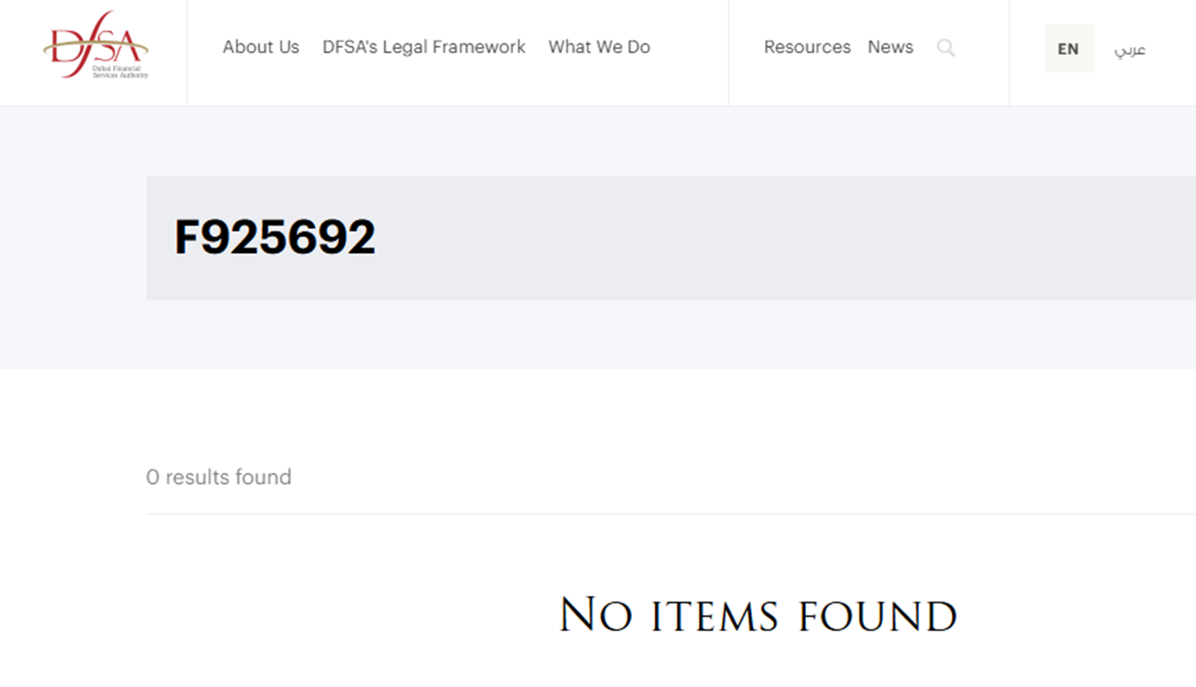
Task: Click the word "found" in large heading
Action: pyautogui.click(x=878, y=614)
